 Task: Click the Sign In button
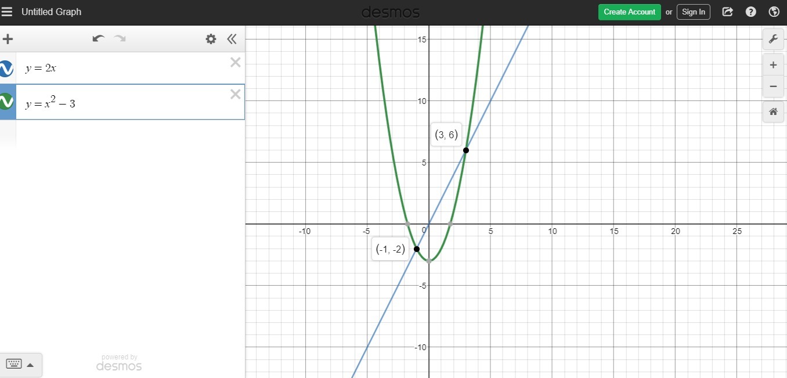(x=693, y=12)
